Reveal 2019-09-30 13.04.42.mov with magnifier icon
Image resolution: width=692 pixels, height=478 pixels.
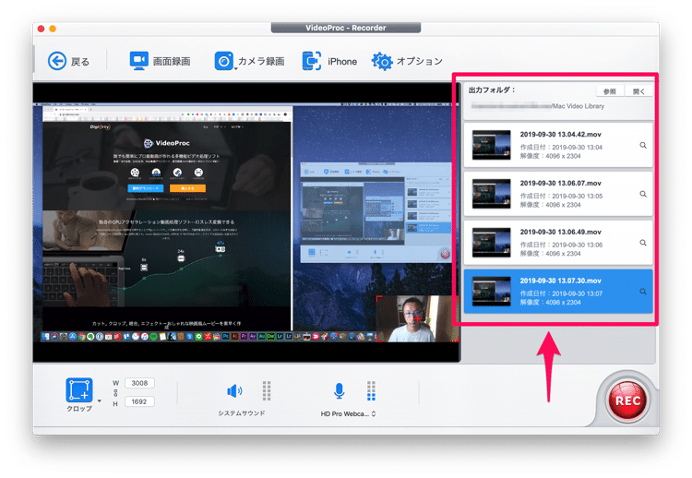click(x=643, y=145)
